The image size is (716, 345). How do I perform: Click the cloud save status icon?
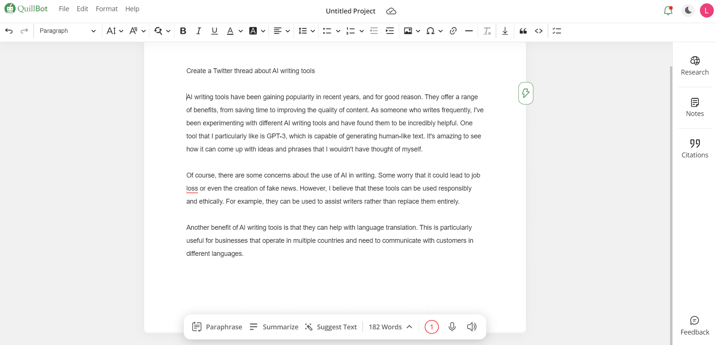pyautogui.click(x=391, y=11)
